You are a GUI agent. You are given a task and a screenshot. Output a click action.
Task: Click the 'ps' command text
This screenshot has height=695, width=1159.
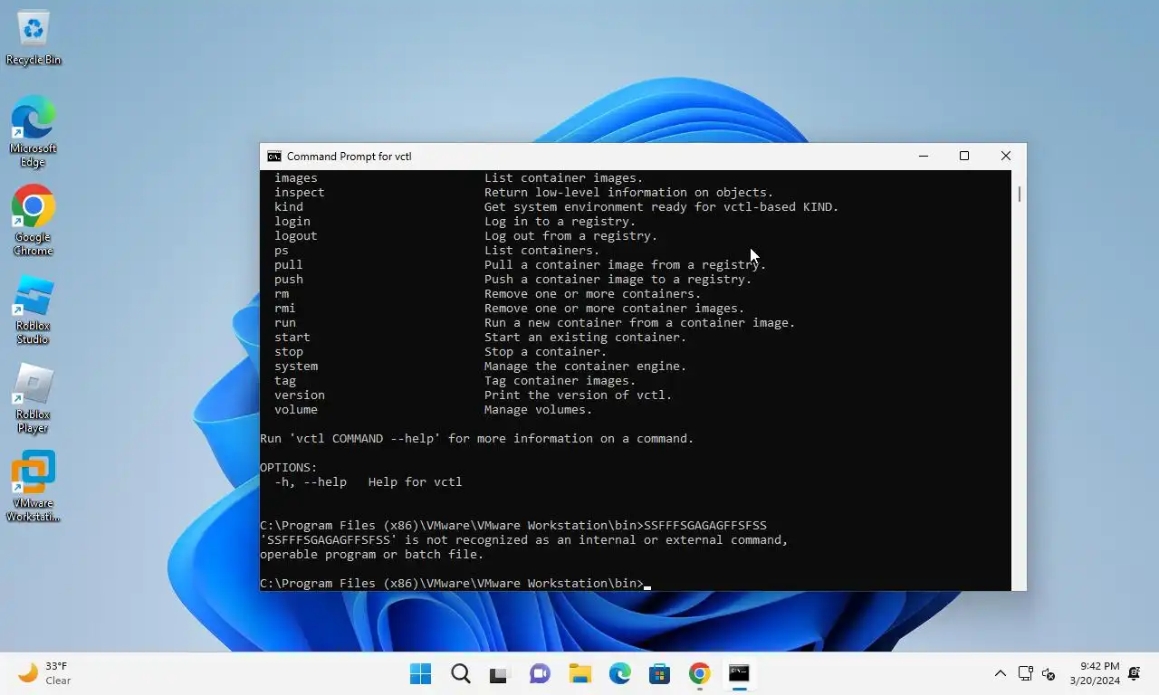coord(282,251)
